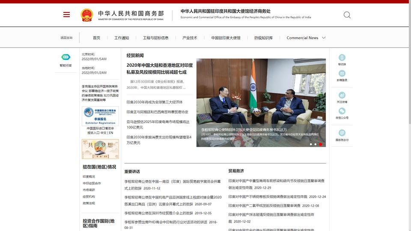
Task: Open speech dated 2020-09-07
Action: click(173, 201)
